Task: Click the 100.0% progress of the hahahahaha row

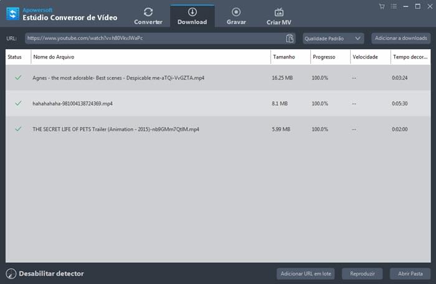Action: click(320, 103)
